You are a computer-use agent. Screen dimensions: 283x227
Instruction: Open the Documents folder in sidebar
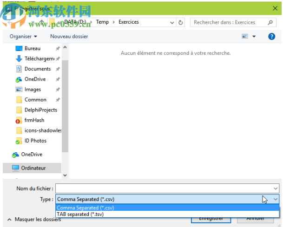pyautogui.click(x=38, y=69)
